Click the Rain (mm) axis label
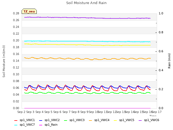This screenshot has height=130, width=173. [x=169, y=61]
